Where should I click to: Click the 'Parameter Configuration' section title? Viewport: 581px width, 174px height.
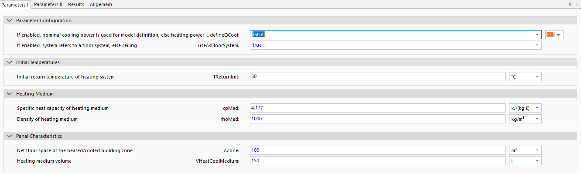[x=44, y=20]
